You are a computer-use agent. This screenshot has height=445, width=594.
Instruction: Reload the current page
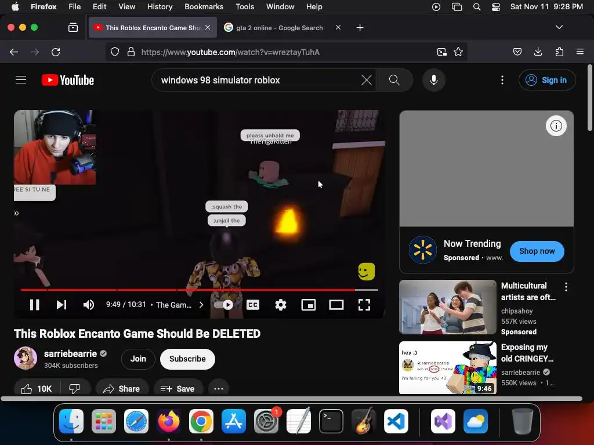[56, 52]
